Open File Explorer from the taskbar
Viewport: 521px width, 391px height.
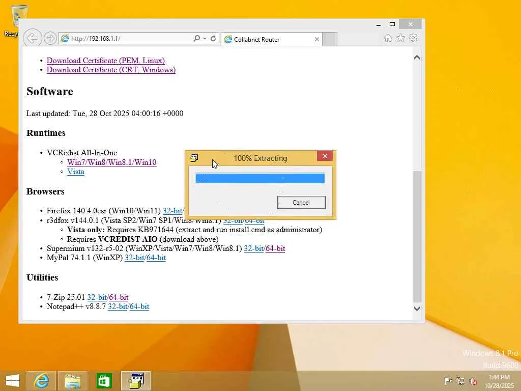pos(72,381)
